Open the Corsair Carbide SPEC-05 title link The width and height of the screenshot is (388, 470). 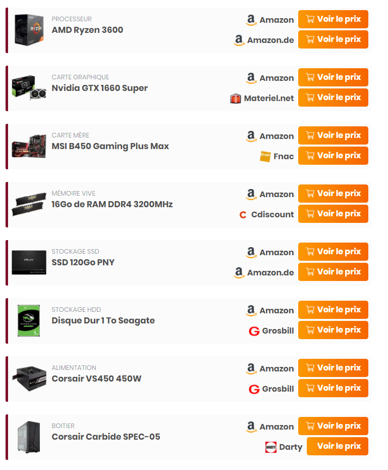tap(106, 437)
